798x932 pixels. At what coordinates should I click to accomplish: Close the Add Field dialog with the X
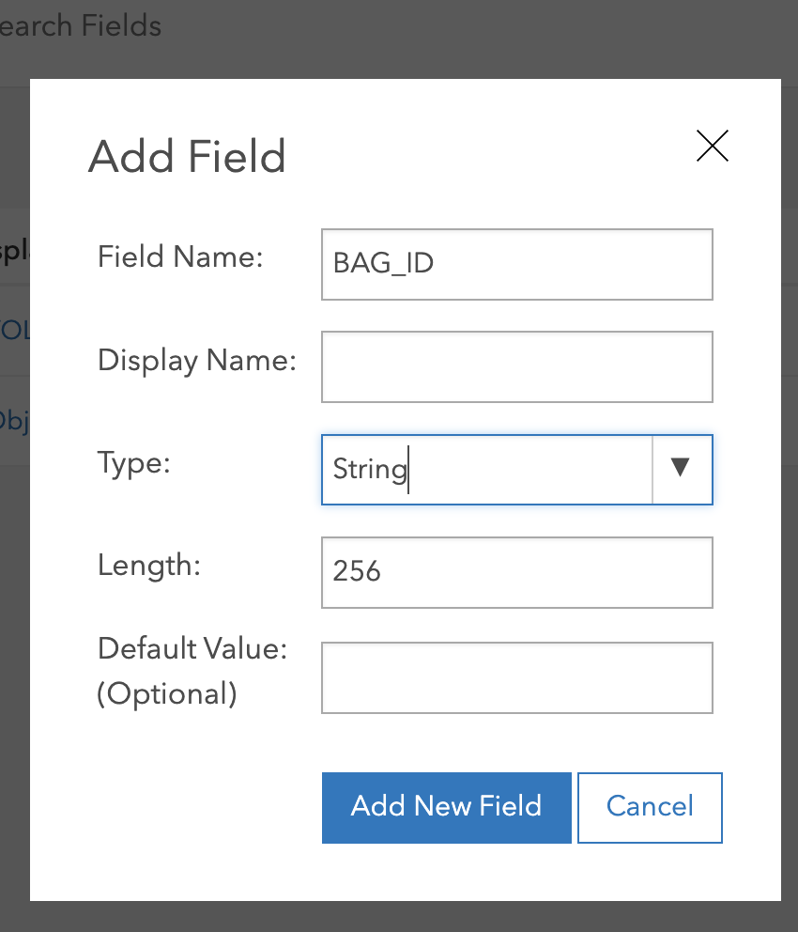click(x=712, y=147)
